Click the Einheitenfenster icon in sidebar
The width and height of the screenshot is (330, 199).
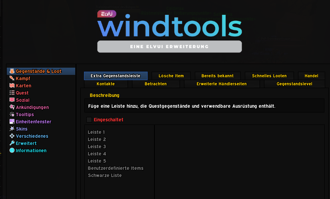[12, 122]
